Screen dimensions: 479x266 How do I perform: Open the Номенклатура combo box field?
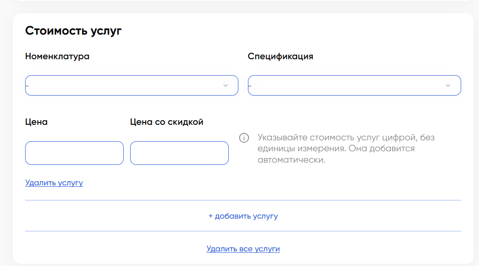[123, 86]
